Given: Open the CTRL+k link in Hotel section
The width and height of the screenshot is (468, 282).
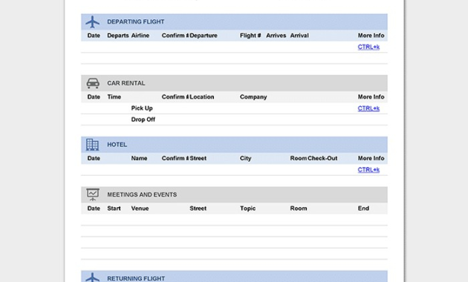Looking at the screenshot, I should [x=368, y=170].
